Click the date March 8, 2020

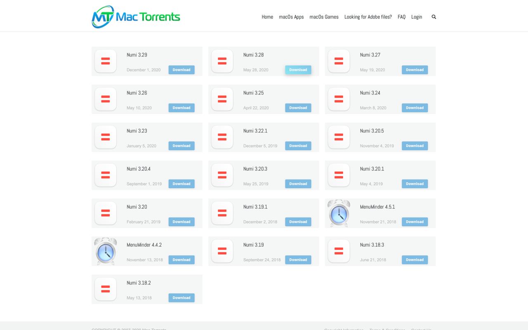click(373, 108)
